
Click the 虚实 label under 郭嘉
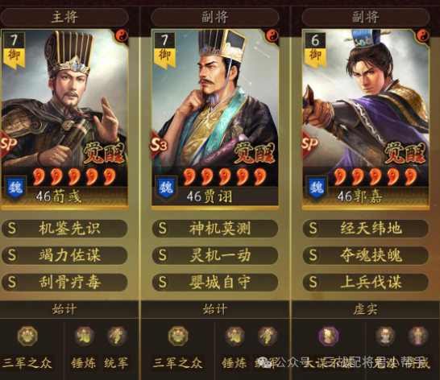click(x=365, y=310)
